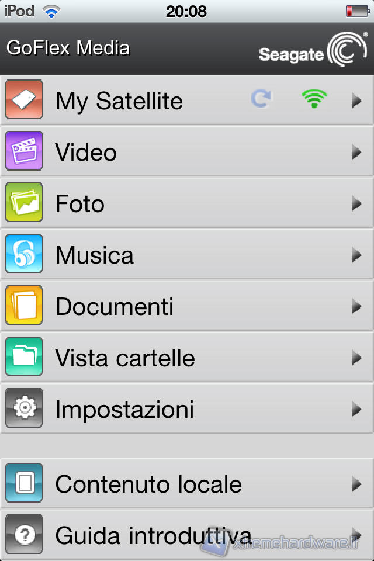This screenshot has height=561, width=374.
Task: Tap the Seagate logo in header
Action: 313,50
